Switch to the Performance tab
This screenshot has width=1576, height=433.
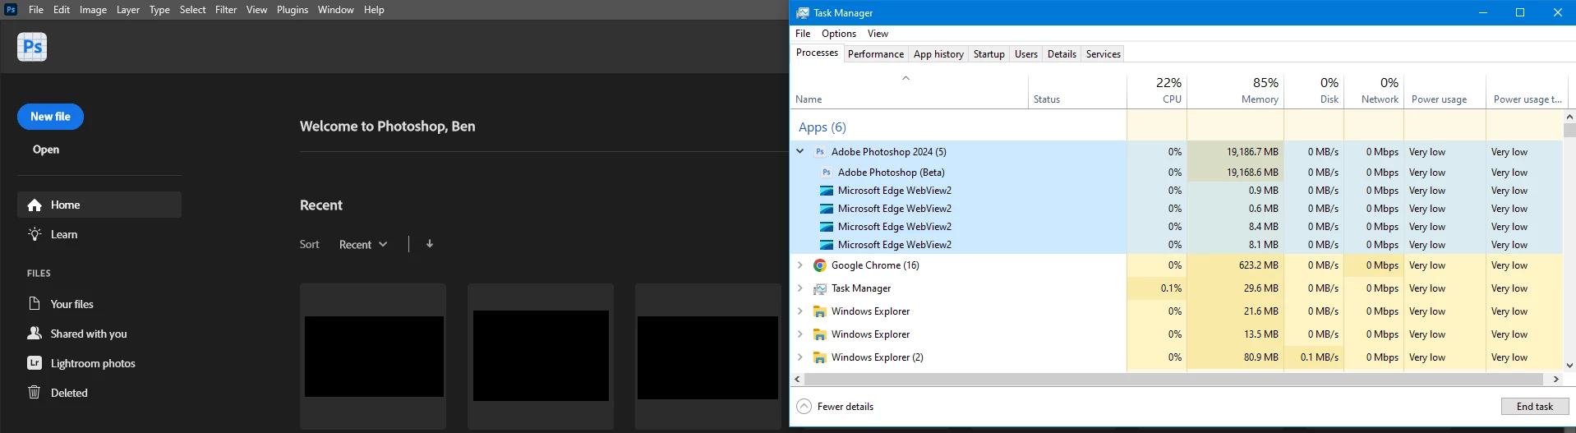[x=875, y=54]
